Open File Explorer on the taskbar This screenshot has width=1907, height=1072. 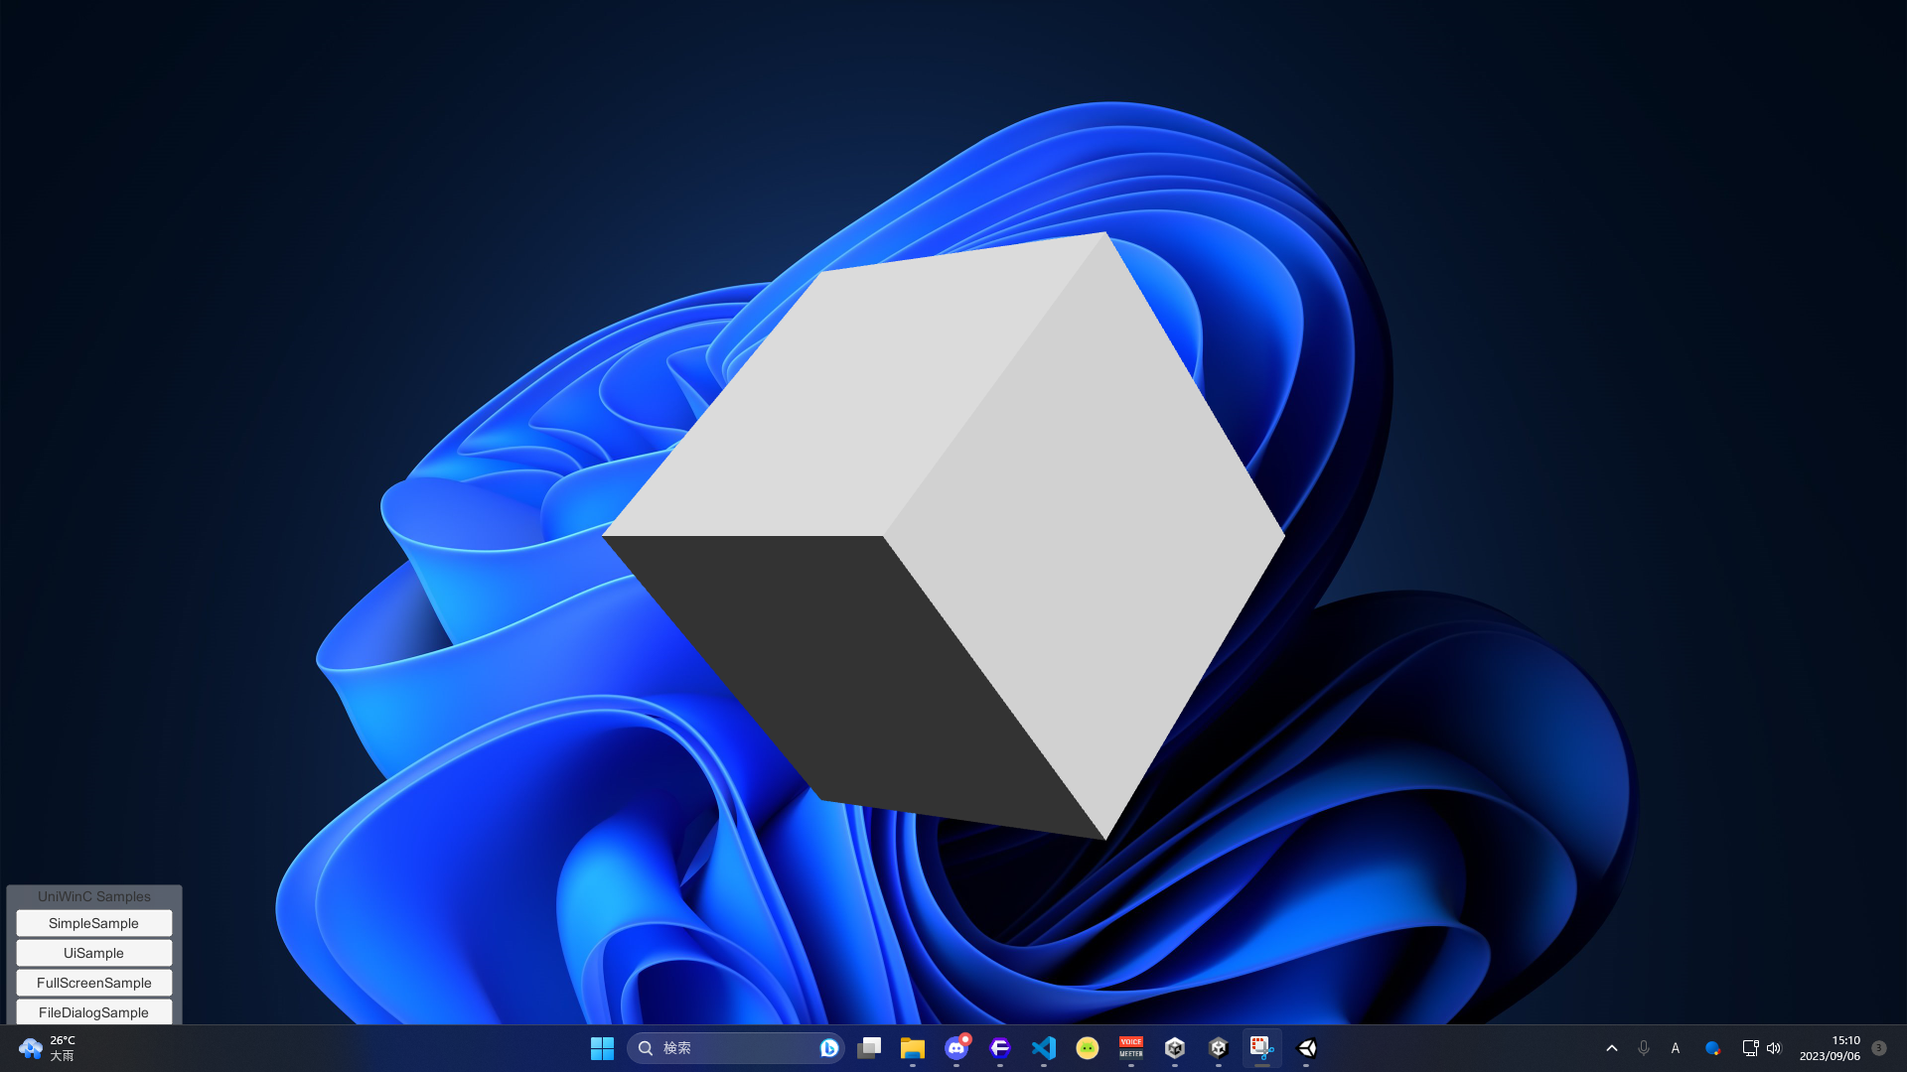click(913, 1047)
